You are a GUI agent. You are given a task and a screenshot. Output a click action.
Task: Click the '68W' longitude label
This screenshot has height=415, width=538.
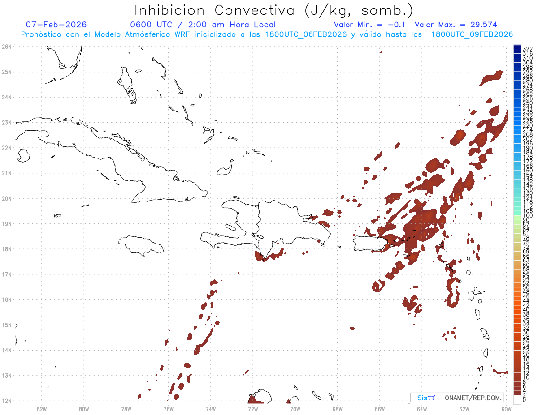tap(337, 409)
